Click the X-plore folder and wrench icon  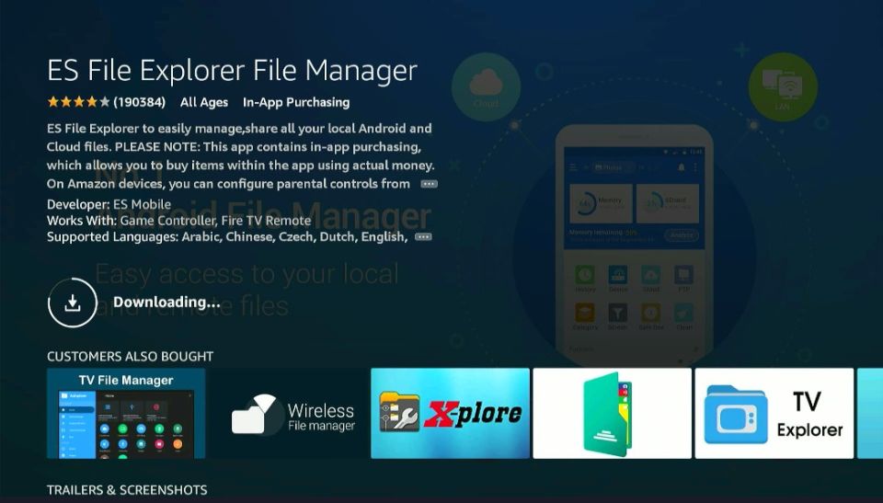(399, 412)
